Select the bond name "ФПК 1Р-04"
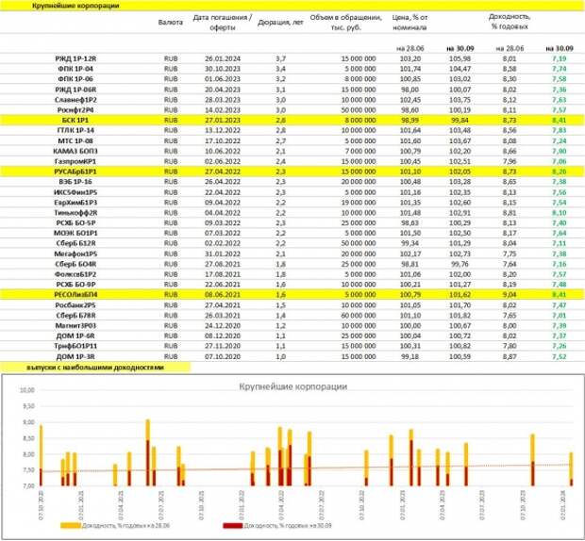Screen dimensions: 585x541 [x=75, y=69]
